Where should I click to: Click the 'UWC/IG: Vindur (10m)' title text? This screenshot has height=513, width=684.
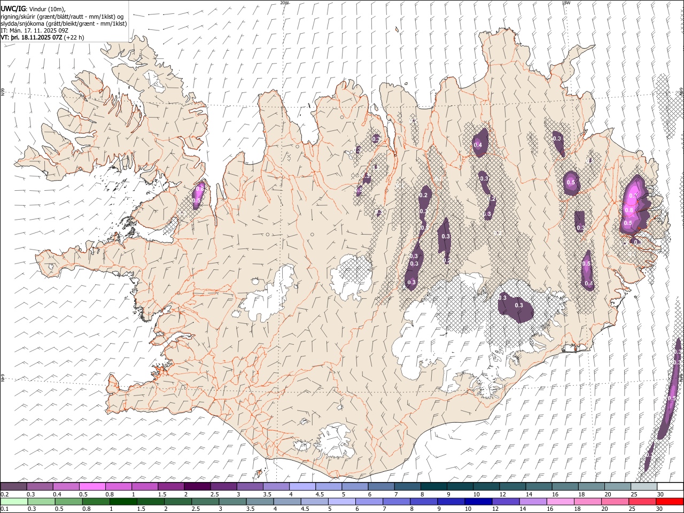coord(33,9)
